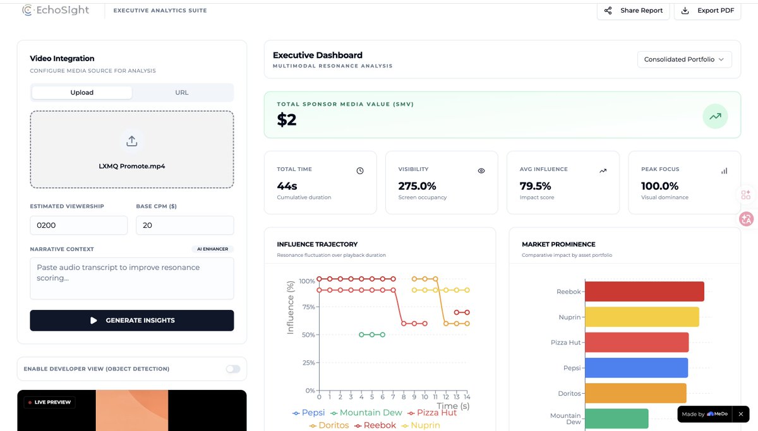Click the LXMQ Promote.mp4 upload drop zone
Screen dimensions: 758x431
tap(132, 150)
